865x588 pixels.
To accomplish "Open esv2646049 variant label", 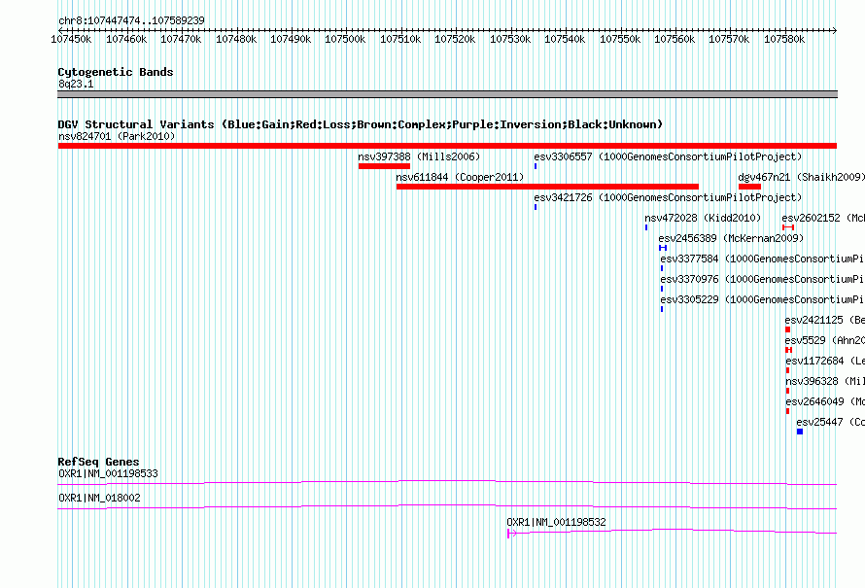I will click(x=825, y=401).
